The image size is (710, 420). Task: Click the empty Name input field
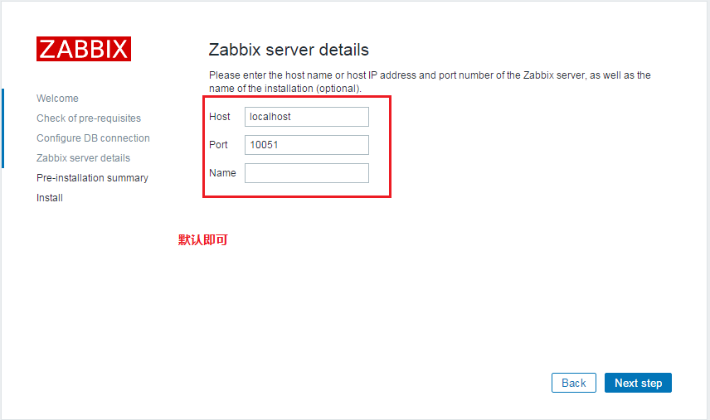pyautogui.click(x=306, y=173)
